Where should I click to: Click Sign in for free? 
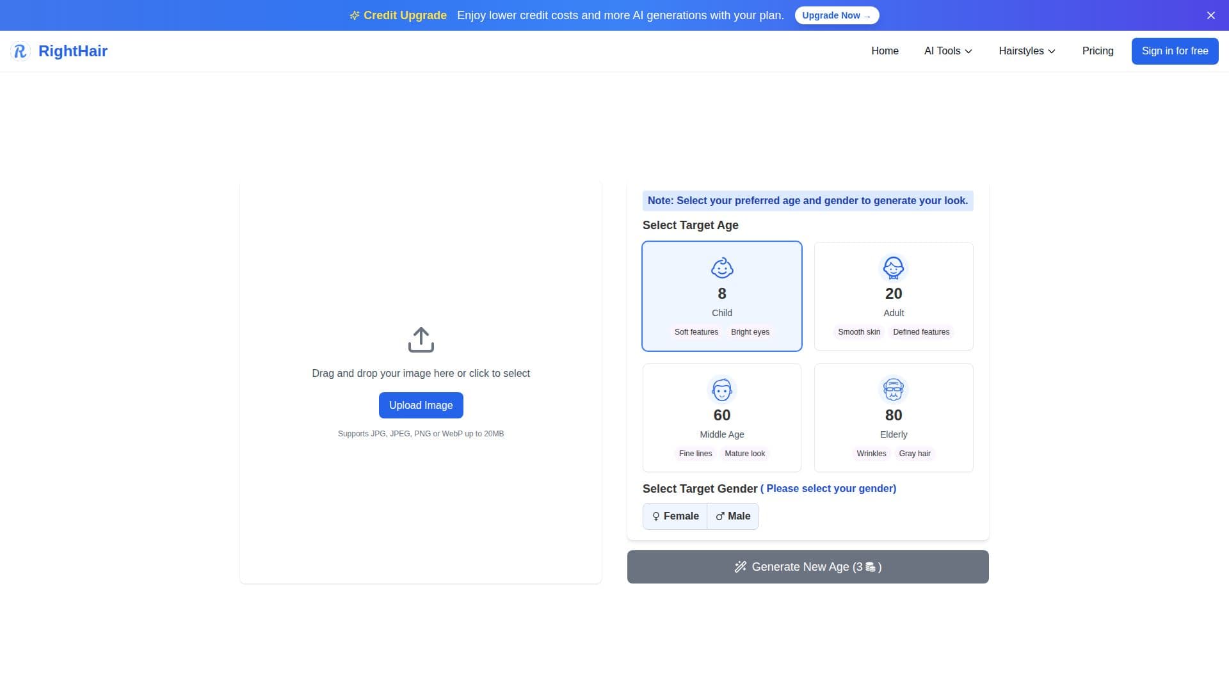[x=1175, y=51]
